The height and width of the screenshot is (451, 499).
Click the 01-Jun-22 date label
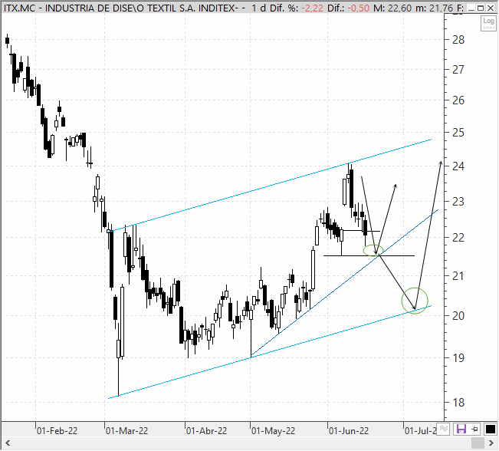pyautogui.click(x=349, y=431)
